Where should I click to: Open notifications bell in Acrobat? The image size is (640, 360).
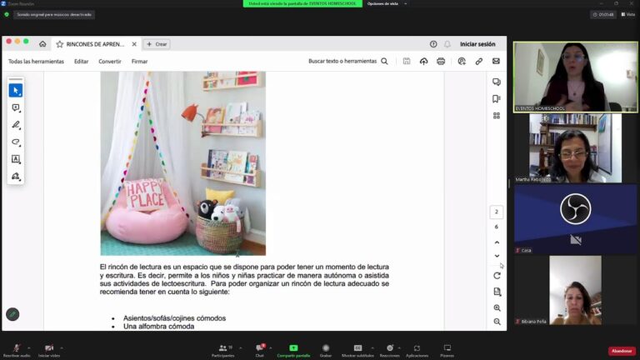(x=447, y=44)
